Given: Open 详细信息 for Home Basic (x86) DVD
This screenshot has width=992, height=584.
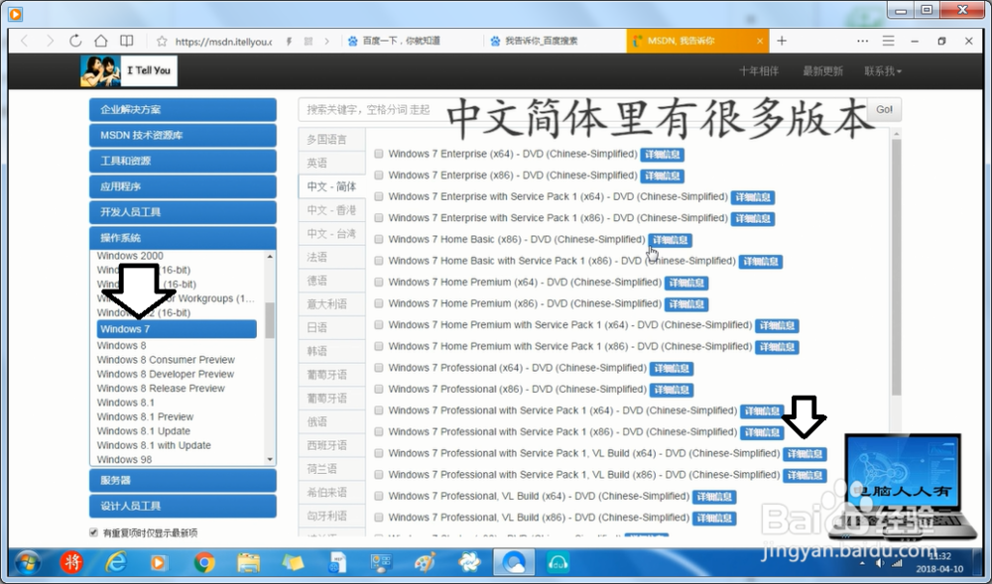Looking at the screenshot, I should [670, 240].
